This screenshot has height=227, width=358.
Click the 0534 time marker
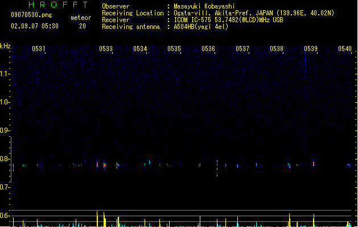tap(140, 49)
